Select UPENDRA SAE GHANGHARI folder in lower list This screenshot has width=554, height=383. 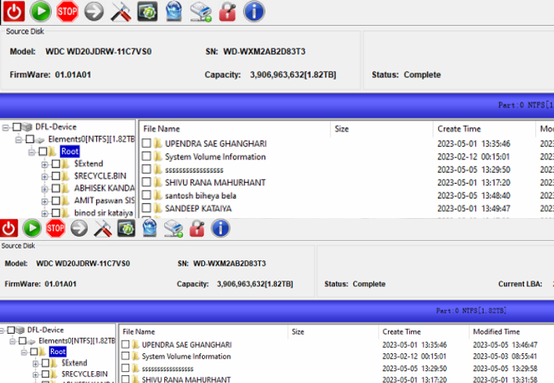tap(186, 345)
